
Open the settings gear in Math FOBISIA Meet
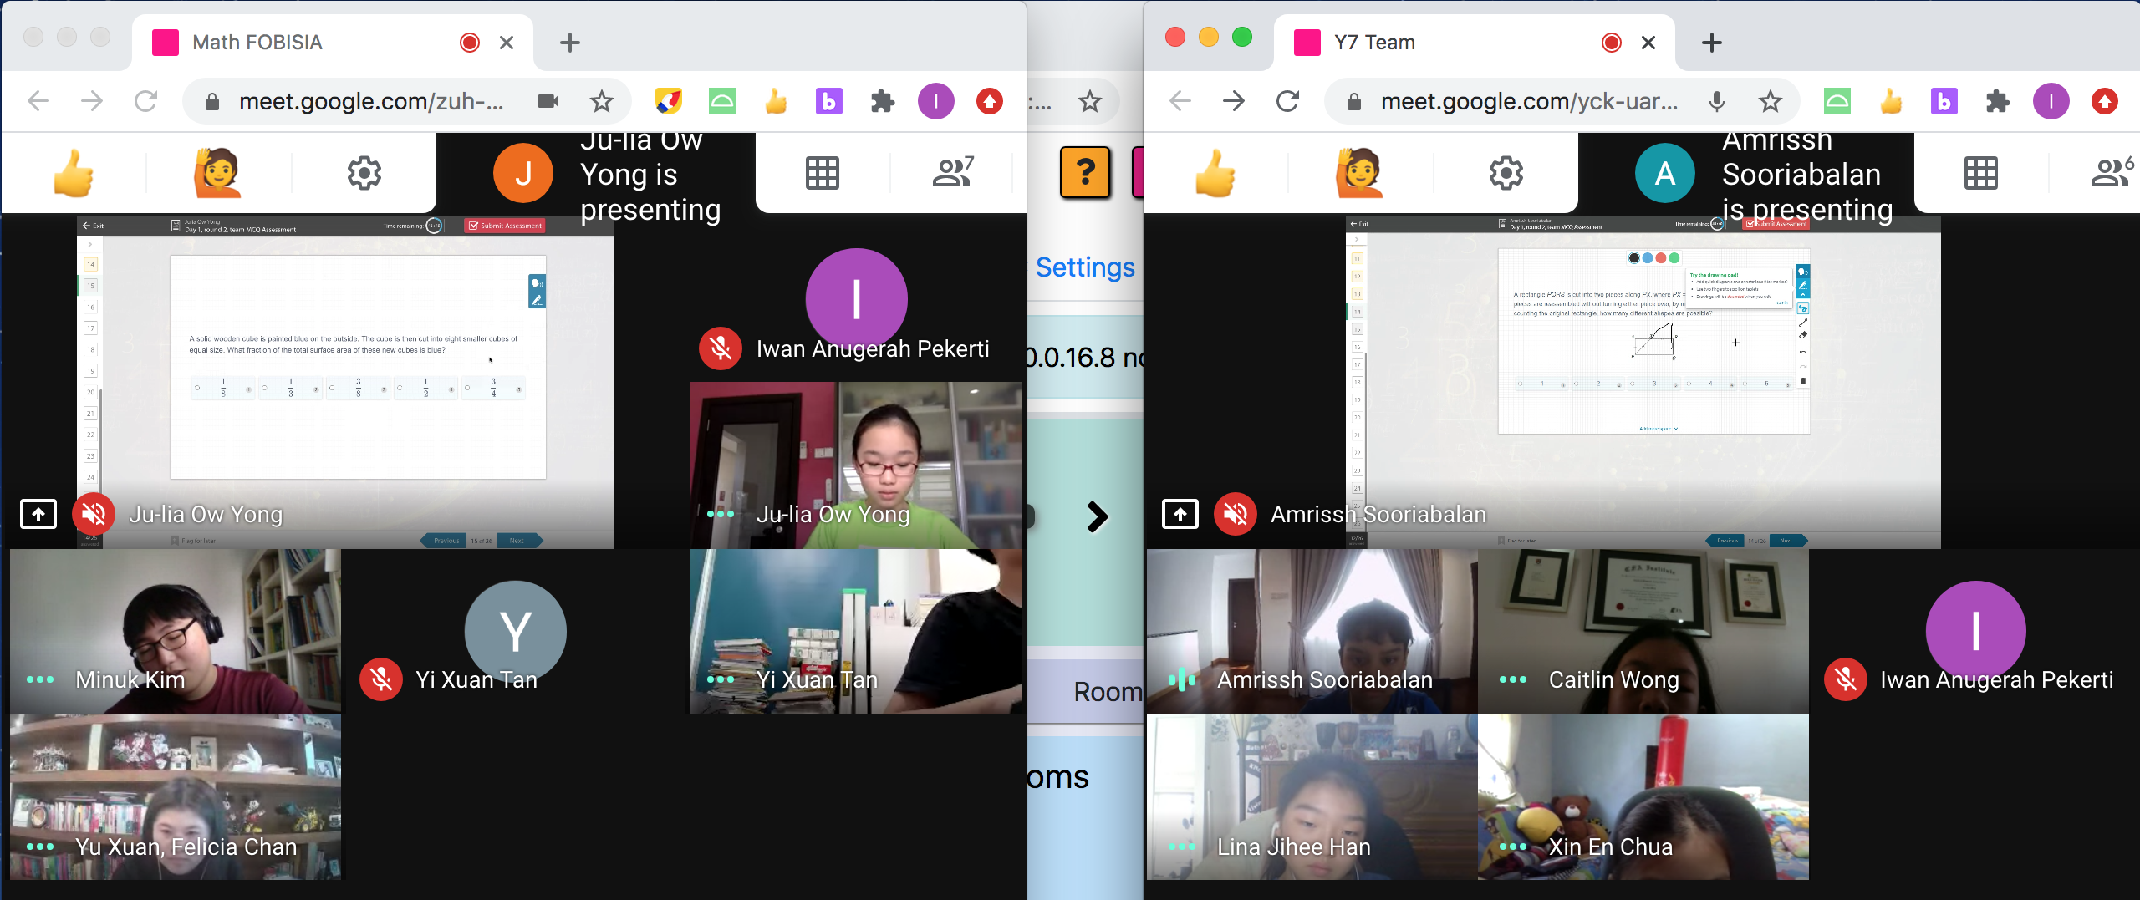[364, 173]
